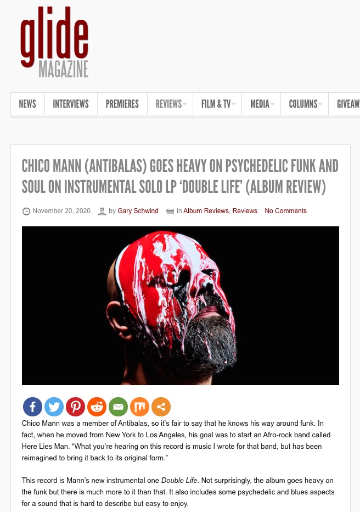Send article using Email icon
Viewport: 360px width, 512px height.
click(x=118, y=407)
